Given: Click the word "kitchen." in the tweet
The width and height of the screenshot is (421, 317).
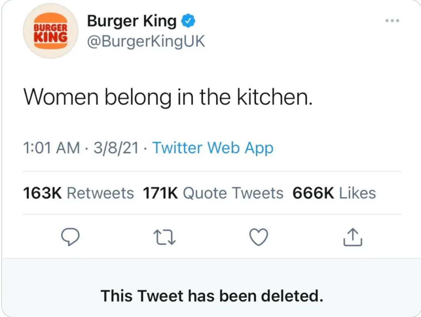Looking at the screenshot, I should (x=273, y=97).
